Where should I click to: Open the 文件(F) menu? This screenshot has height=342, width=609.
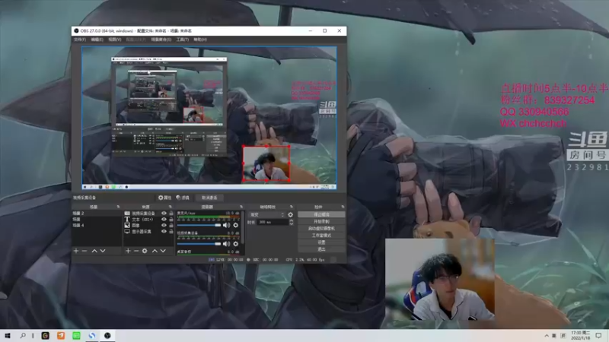(x=80, y=40)
